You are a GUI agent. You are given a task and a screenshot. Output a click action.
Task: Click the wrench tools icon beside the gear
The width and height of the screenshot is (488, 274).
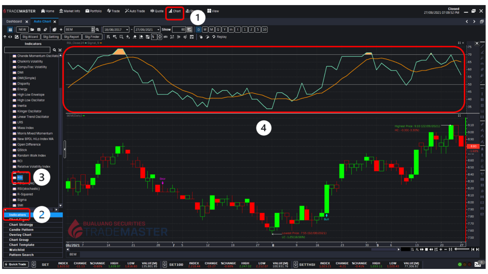208,37
